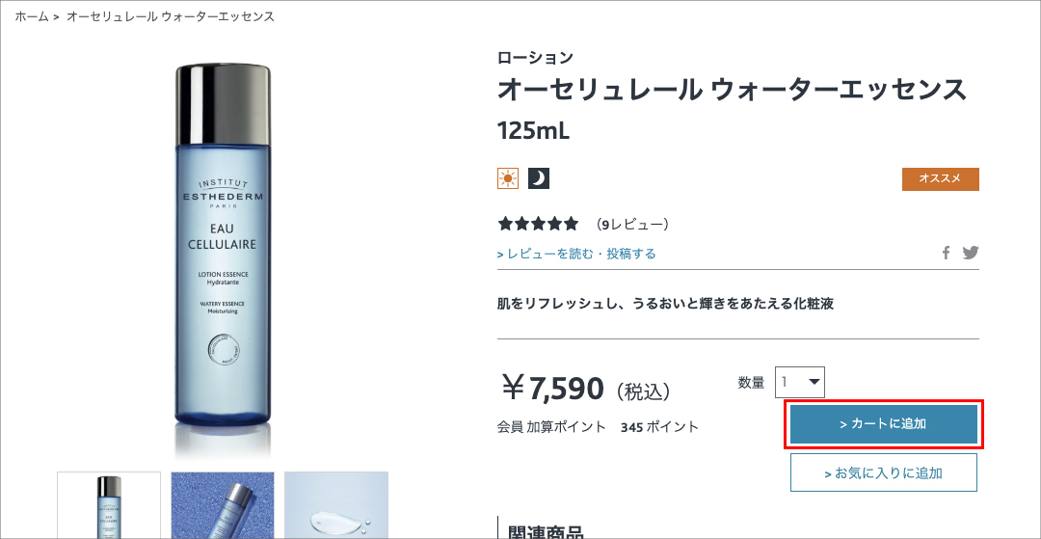1041x539 pixels.
Task: Click the Facebook share icon
Action: pos(947,253)
